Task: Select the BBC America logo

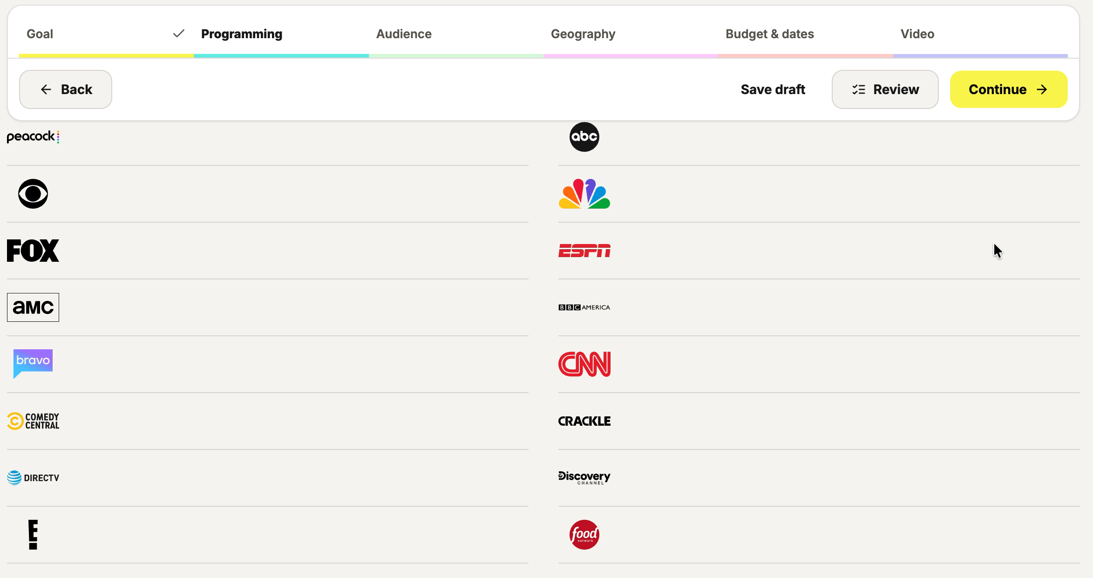Action: tap(584, 307)
